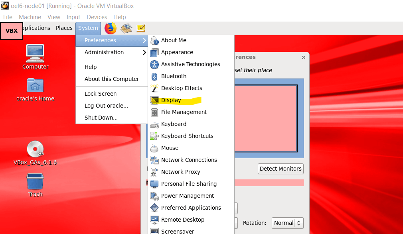
Task: Choose Lock Screen in the System menu
Action: [x=101, y=94]
